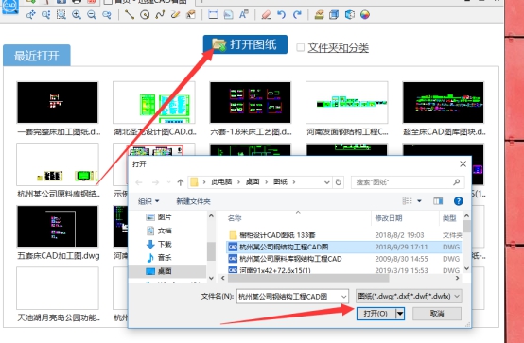Click the layers stack toolbar icon
The height and width of the screenshot is (343, 524).
319,15
